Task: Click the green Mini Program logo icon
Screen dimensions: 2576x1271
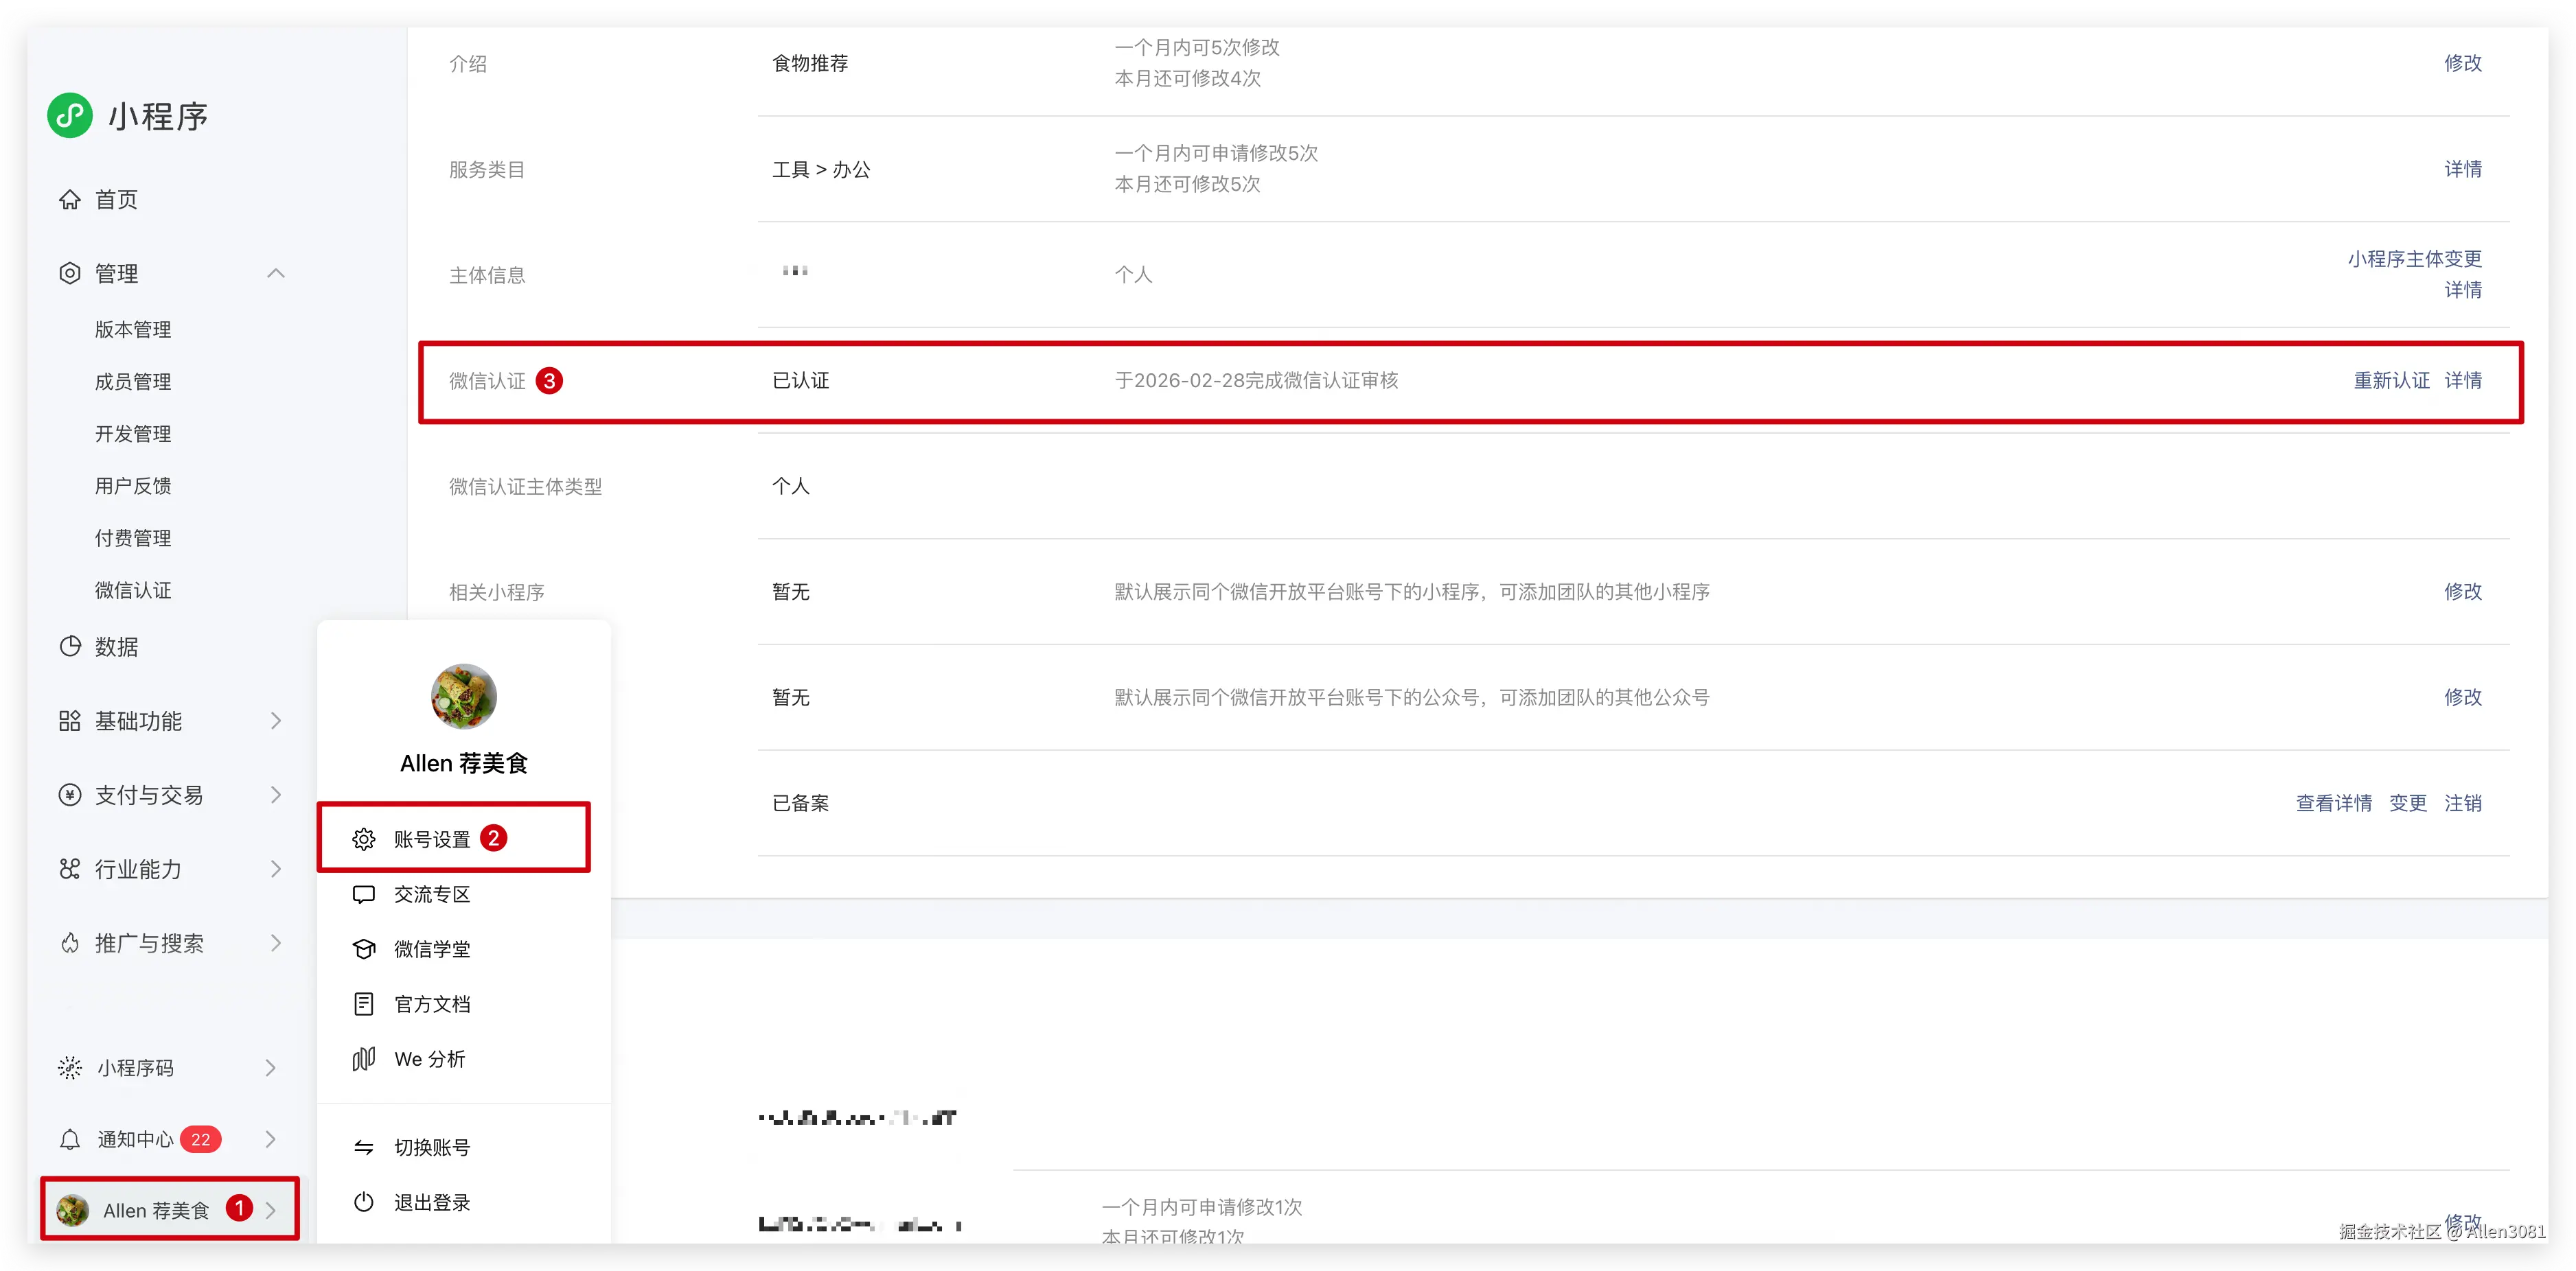Action: coord(70,116)
